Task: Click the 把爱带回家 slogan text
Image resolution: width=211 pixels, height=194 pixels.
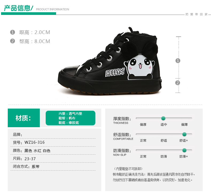Action: click(197, 14)
